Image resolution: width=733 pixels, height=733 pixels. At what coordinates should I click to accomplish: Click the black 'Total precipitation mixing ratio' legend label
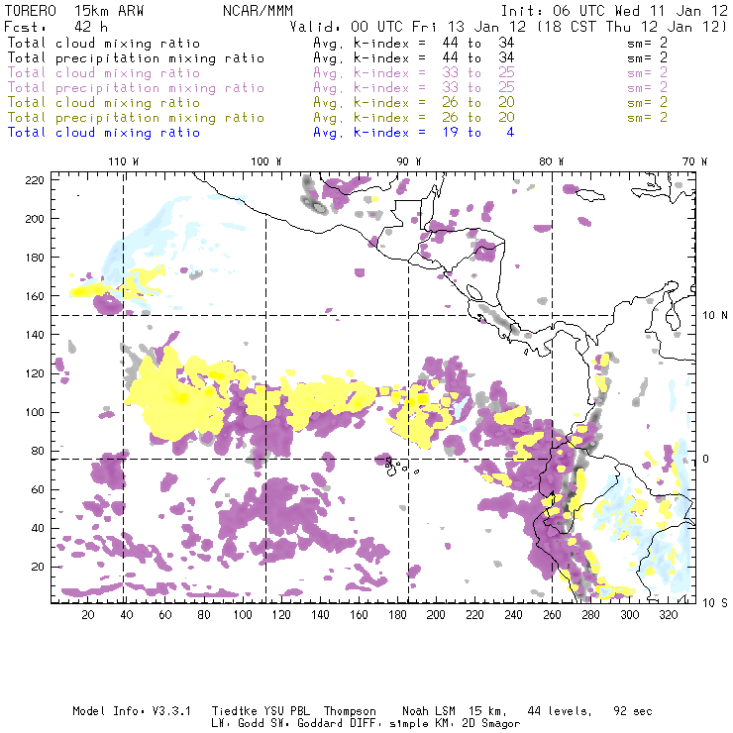click(x=136, y=58)
